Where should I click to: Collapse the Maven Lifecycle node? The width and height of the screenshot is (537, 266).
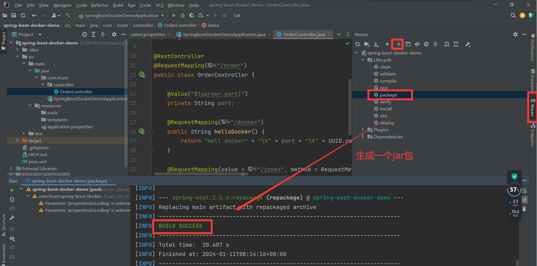click(363, 60)
